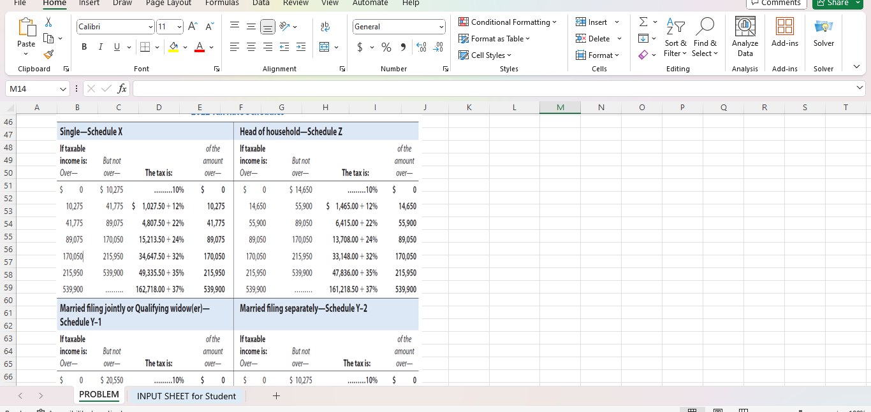This screenshot has width=871, height=412.
Task: Open the Number Format dropdown showing General
Action: (399, 27)
